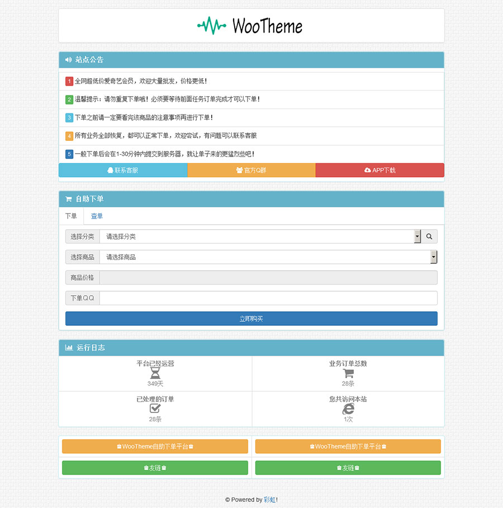
Task: Open the 请选择商品 product dropdown
Action: pyautogui.click(x=268, y=257)
